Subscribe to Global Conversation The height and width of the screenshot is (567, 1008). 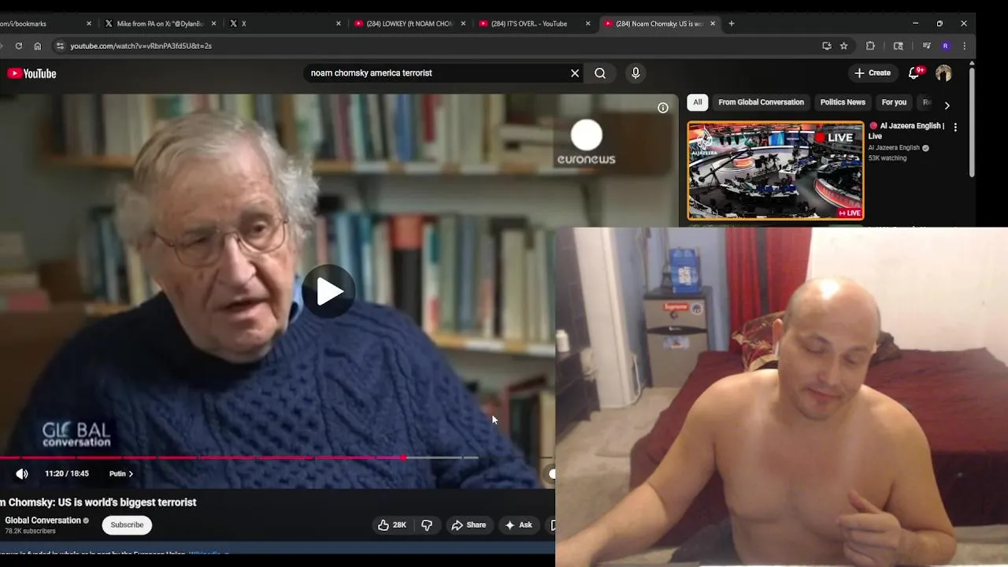[127, 525]
